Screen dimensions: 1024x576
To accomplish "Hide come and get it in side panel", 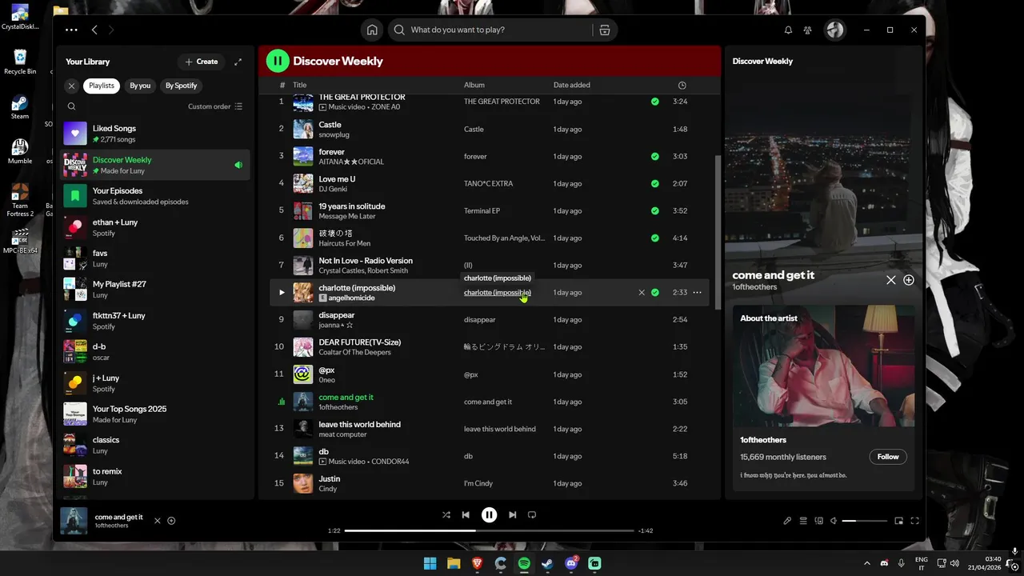I will [890, 280].
